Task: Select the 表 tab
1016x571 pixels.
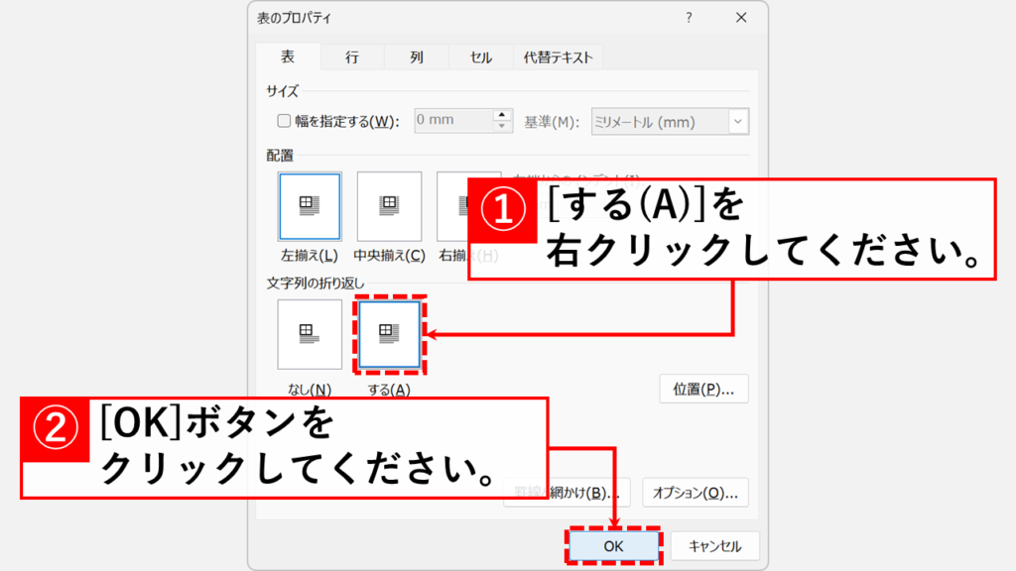Action: click(x=287, y=57)
